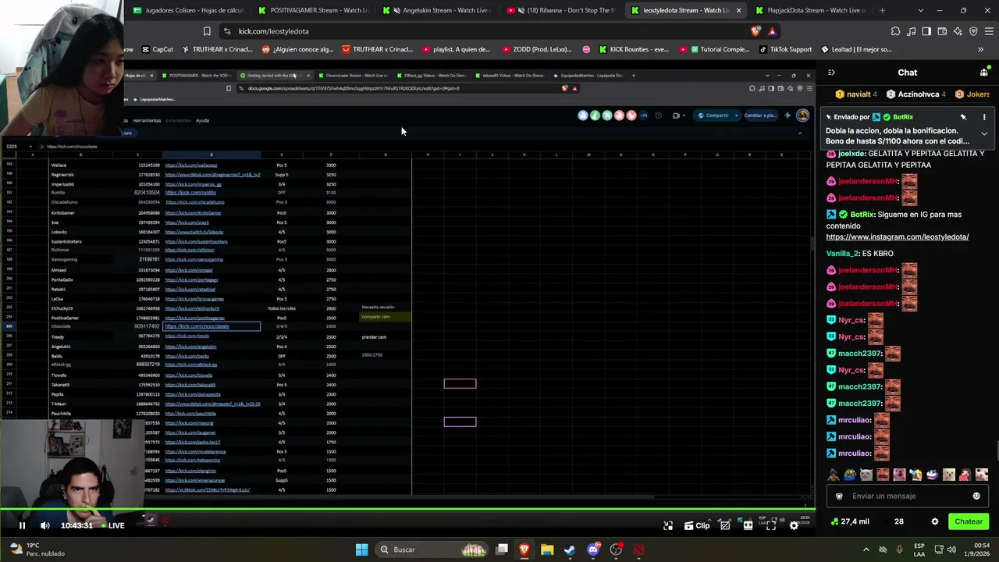The height and width of the screenshot is (562, 999).
Task: Open the media control music note icon
Action: [x=911, y=31]
